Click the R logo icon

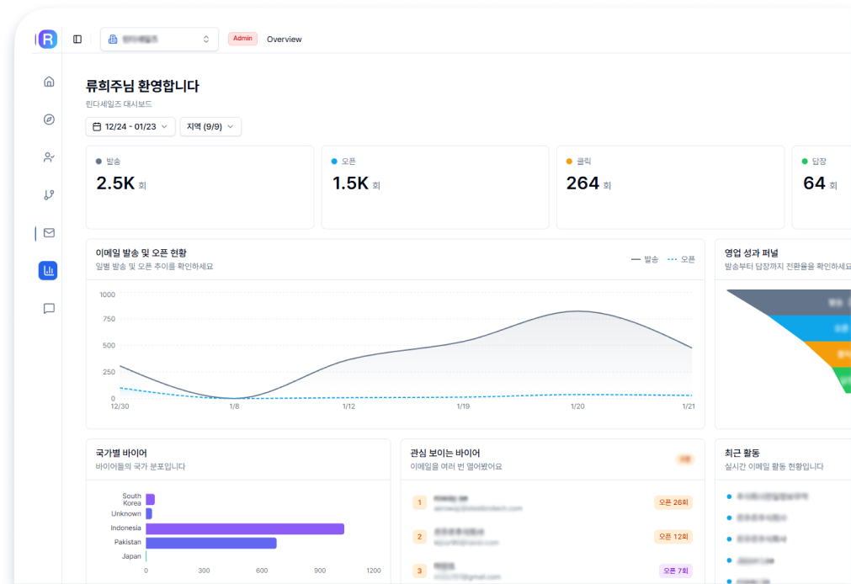pos(48,39)
